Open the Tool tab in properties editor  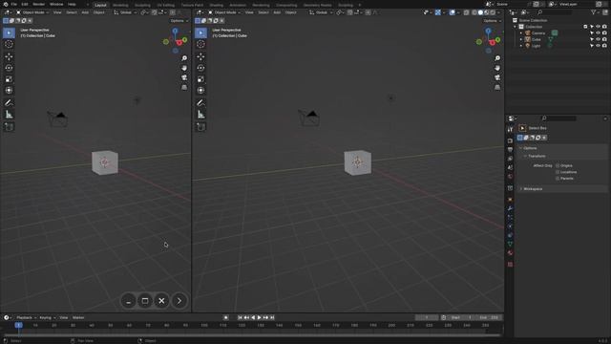(510, 130)
